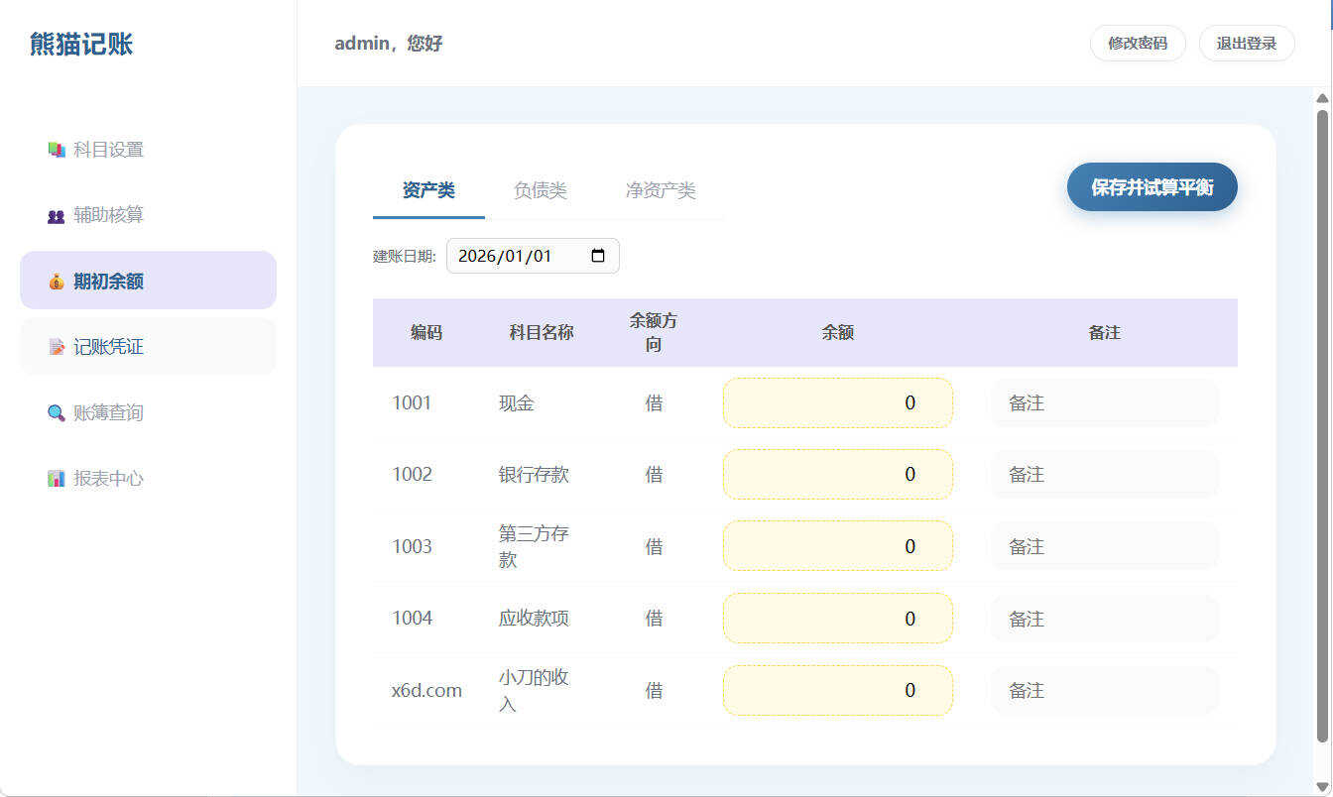Image resolution: width=1333 pixels, height=797 pixels.
Task: Click the 备注 field for 第三方存款
Action: coord(1104,546)
